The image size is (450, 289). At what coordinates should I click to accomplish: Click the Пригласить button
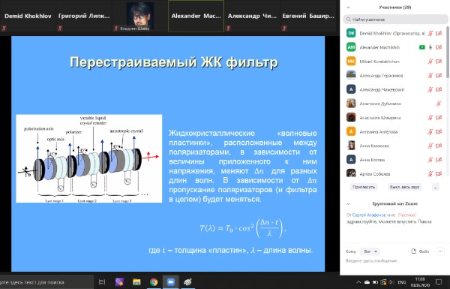(x=364, y=187)
